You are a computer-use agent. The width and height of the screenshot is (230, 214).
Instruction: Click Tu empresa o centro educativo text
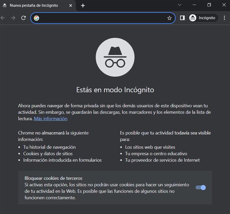click(156, 154)
